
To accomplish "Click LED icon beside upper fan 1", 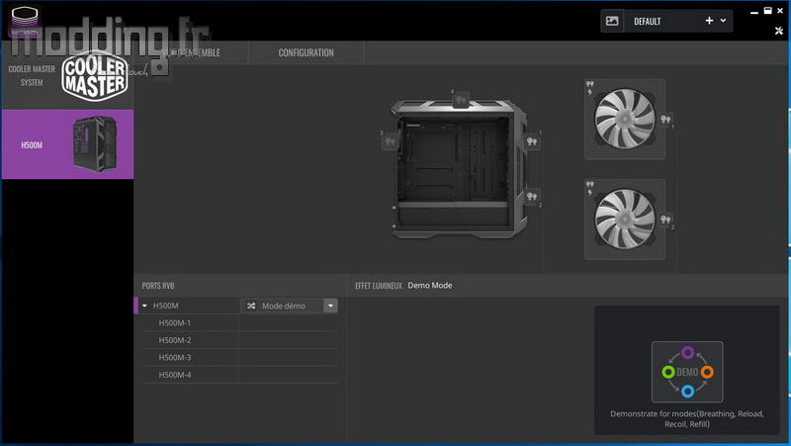I will (665, 119).
